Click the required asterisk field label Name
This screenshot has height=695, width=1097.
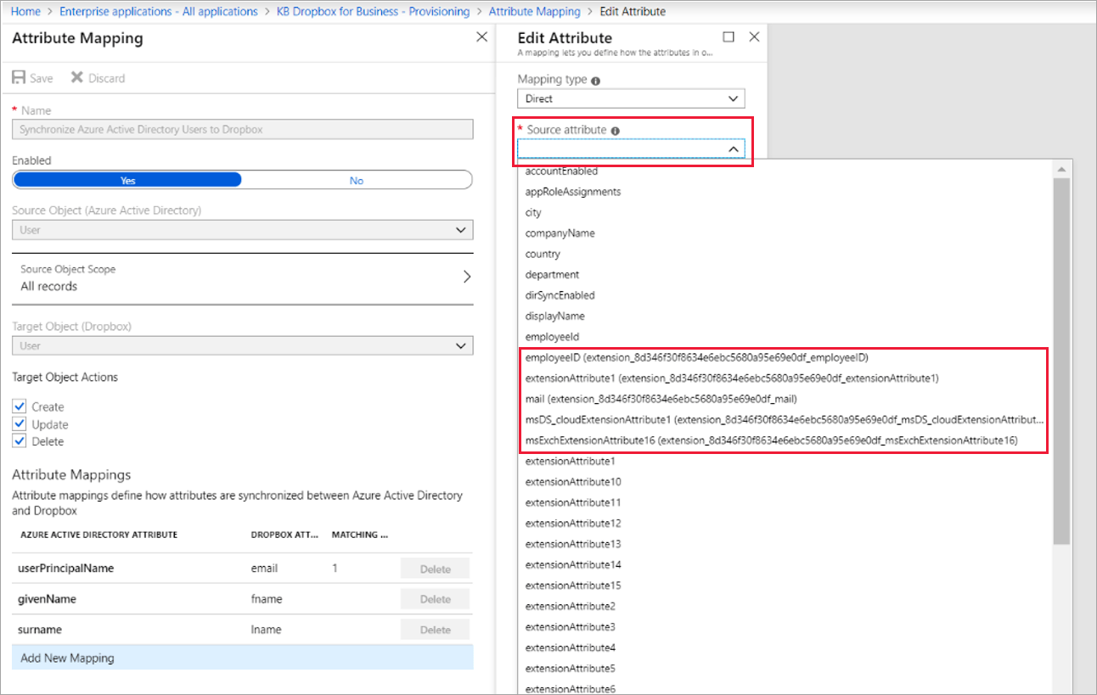coord(34,110)
